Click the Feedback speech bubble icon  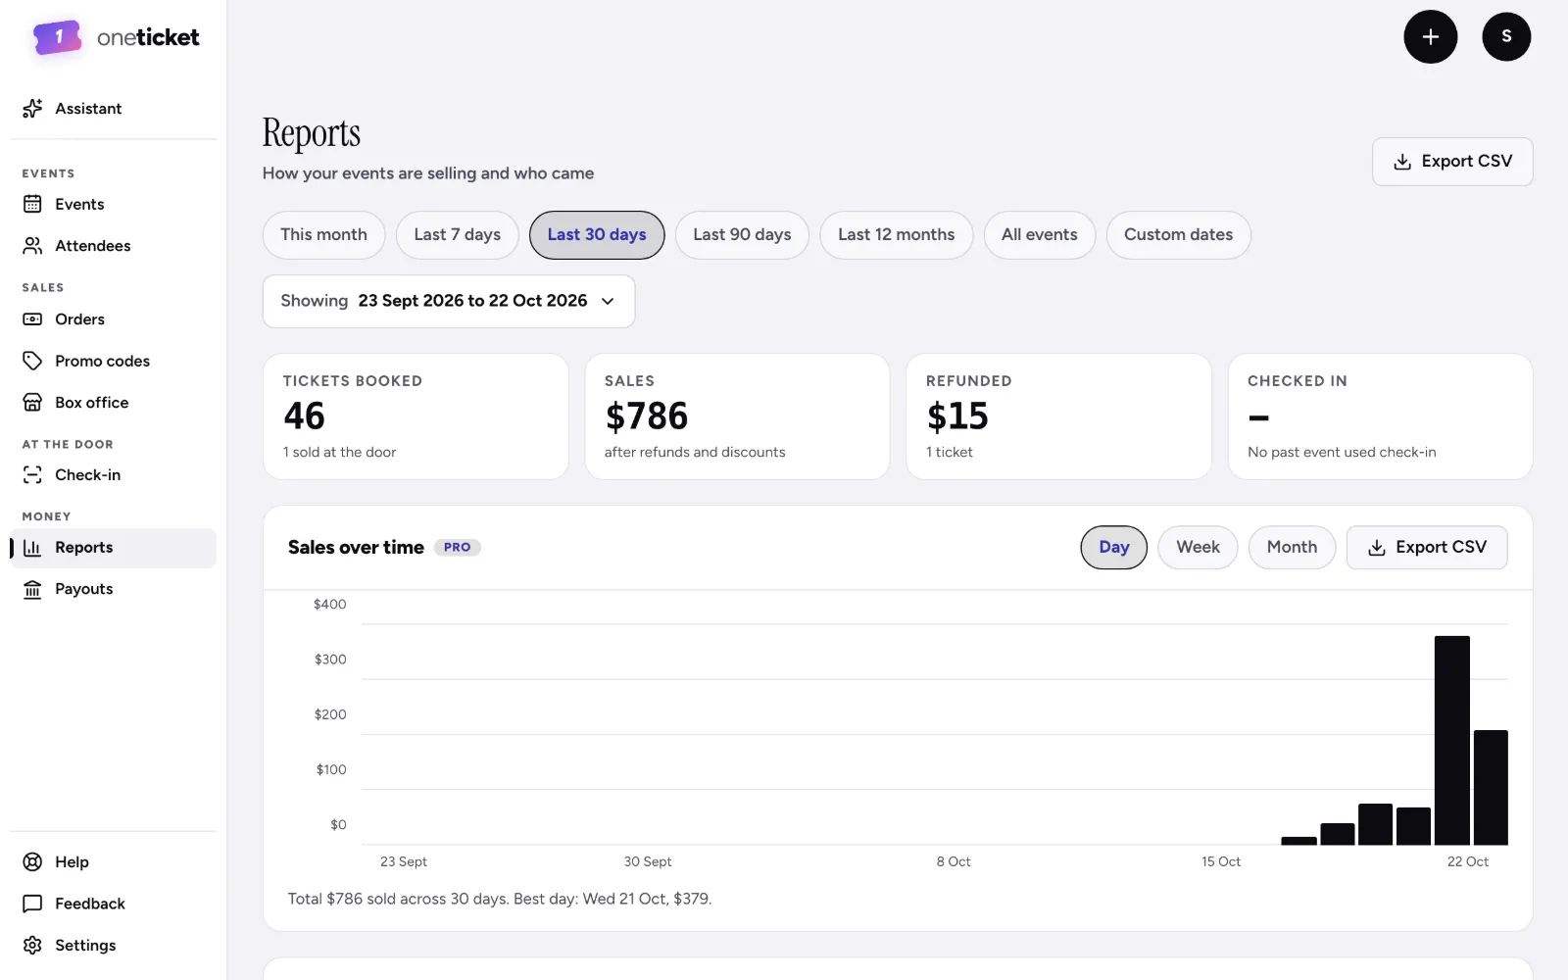click(32, 904)
